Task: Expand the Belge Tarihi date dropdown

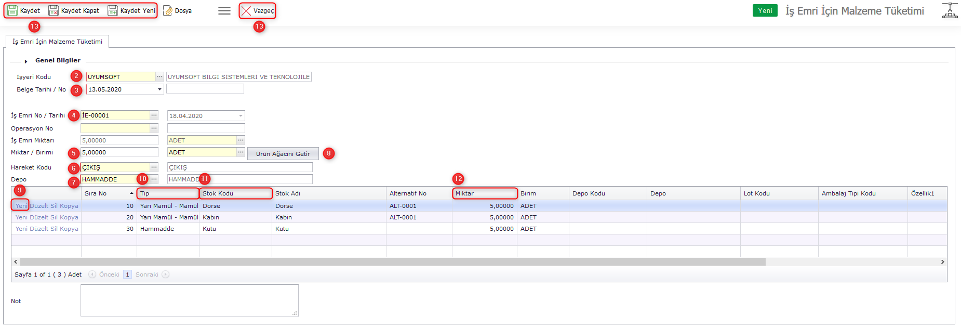Action: click(159, 89)
